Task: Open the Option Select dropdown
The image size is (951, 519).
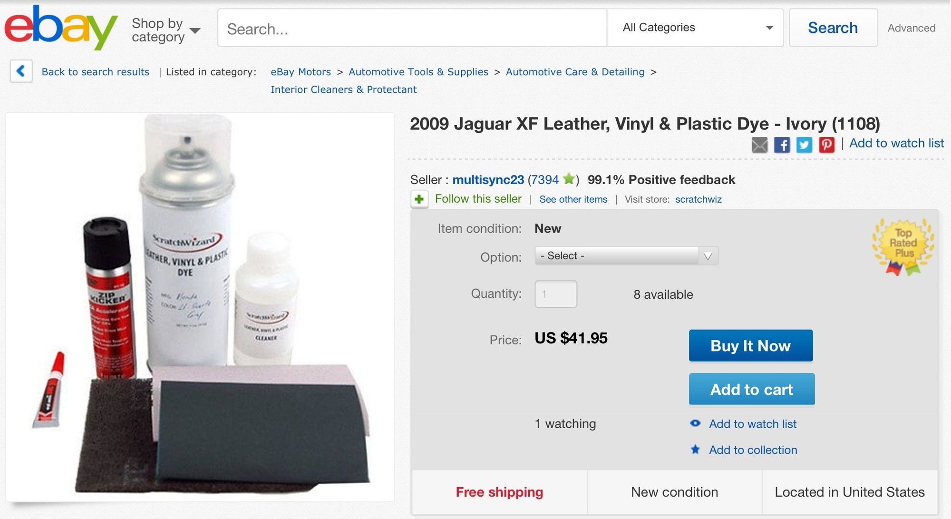Action: click(626, 256)
